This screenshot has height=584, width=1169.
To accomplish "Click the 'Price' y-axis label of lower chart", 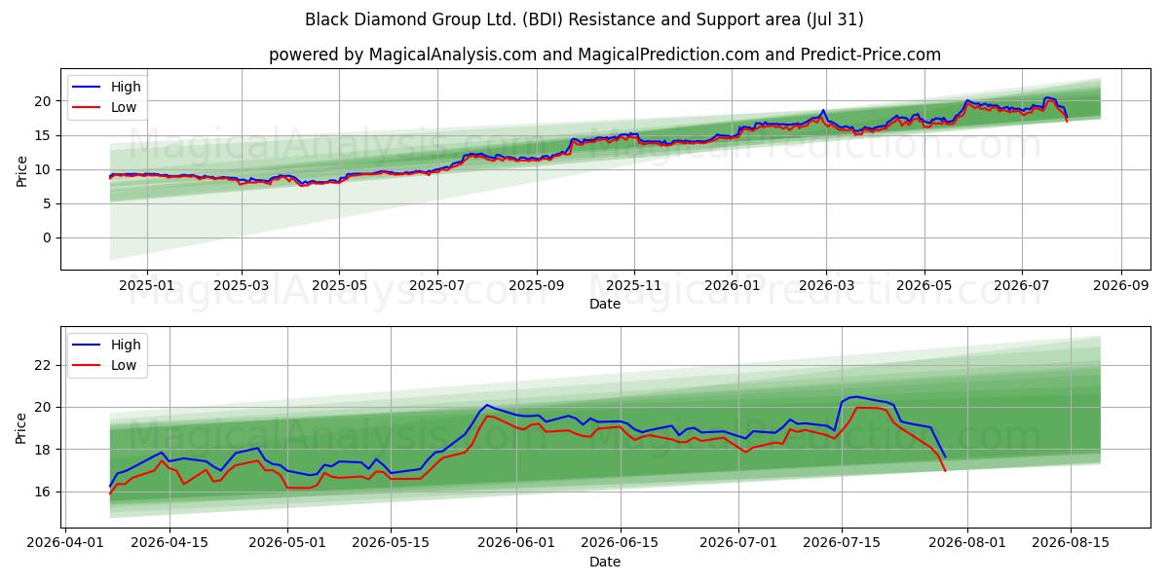I will pos(21,427).
